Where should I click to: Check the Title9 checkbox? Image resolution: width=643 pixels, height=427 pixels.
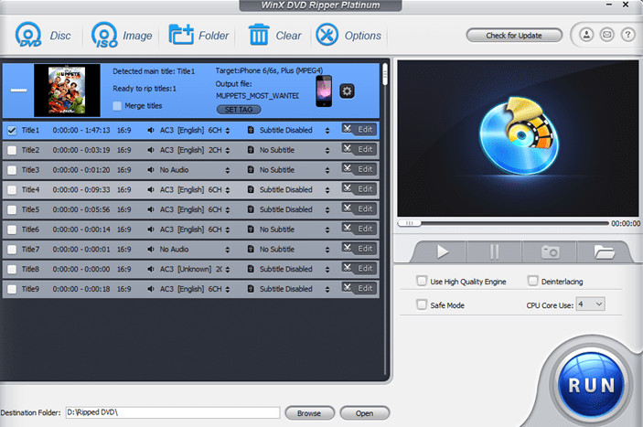tap(12, 289)
